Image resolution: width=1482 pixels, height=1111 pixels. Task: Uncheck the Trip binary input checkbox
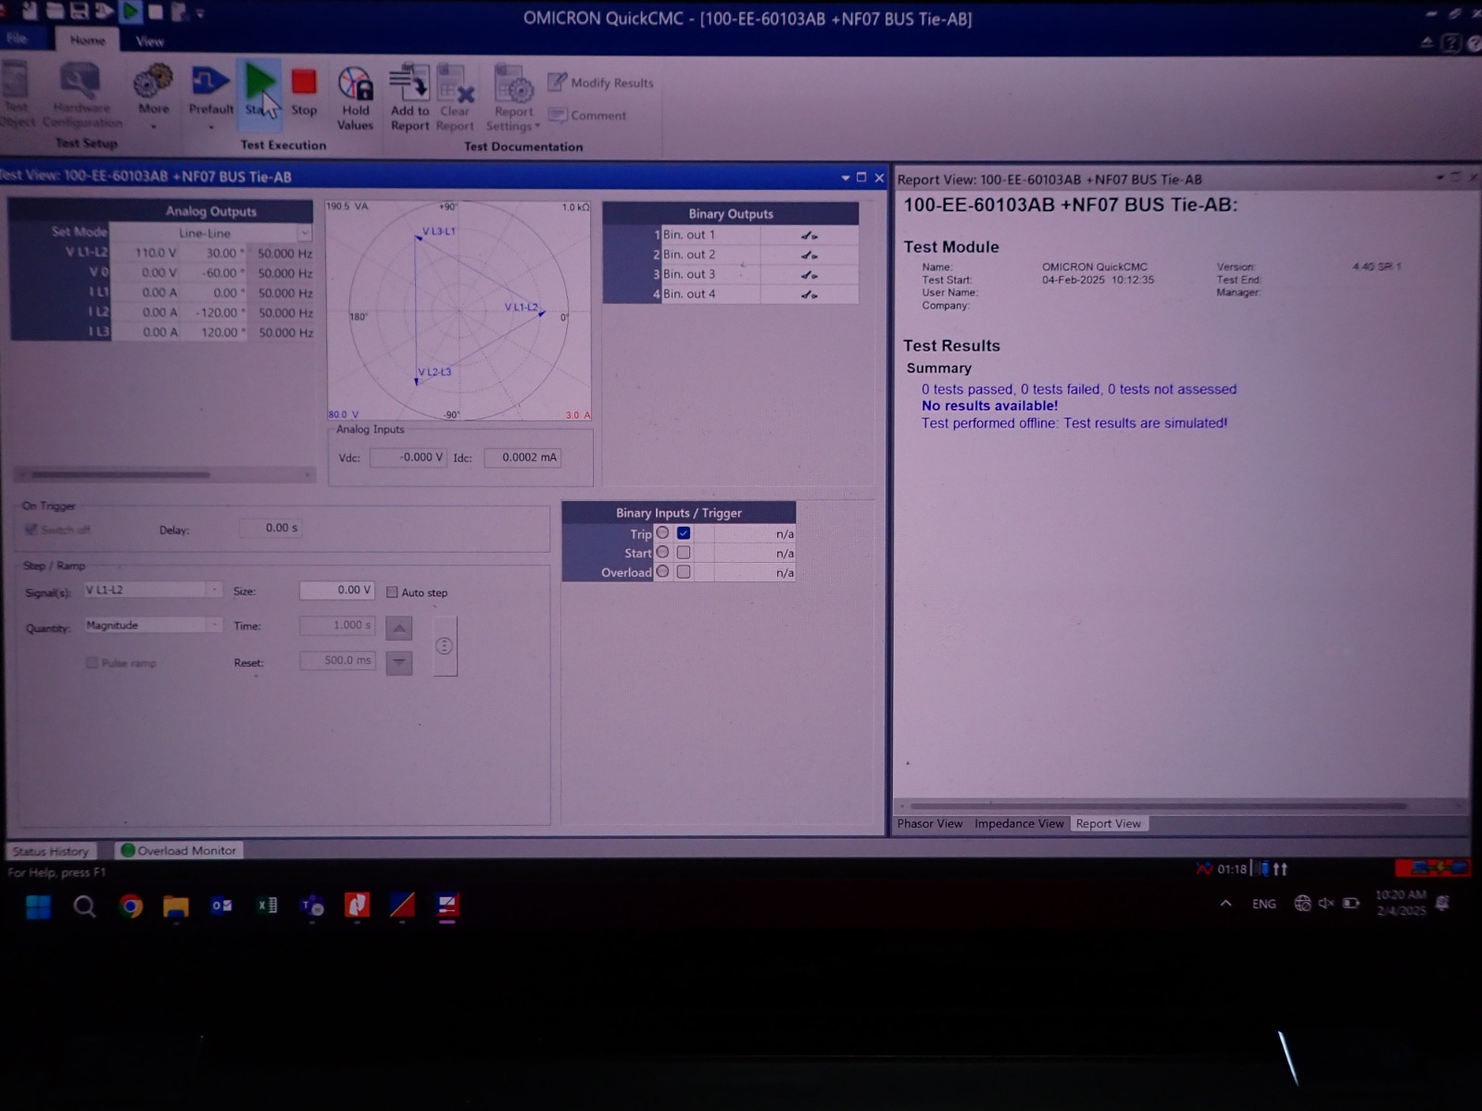tap(684, 533)
